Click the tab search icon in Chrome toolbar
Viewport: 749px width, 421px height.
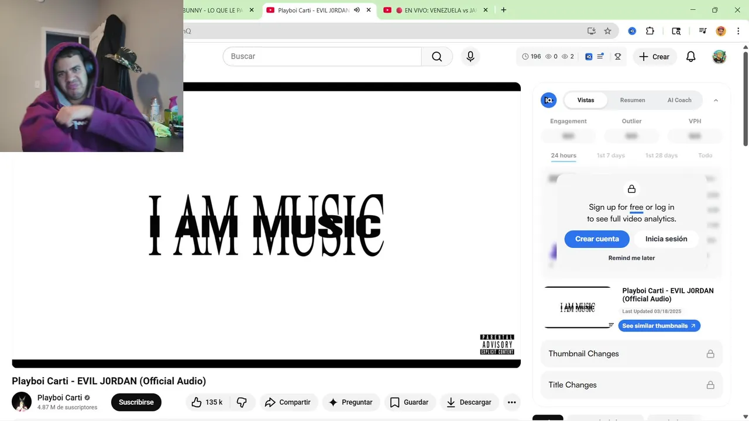click(676, 31)
